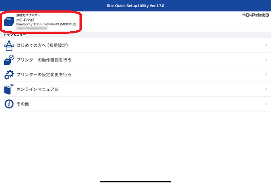
Task: Tap the トップメニュー section header
Action: (15, 35)
